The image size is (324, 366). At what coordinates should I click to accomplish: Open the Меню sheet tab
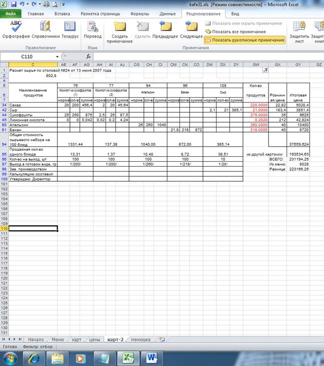click(57, 339)
